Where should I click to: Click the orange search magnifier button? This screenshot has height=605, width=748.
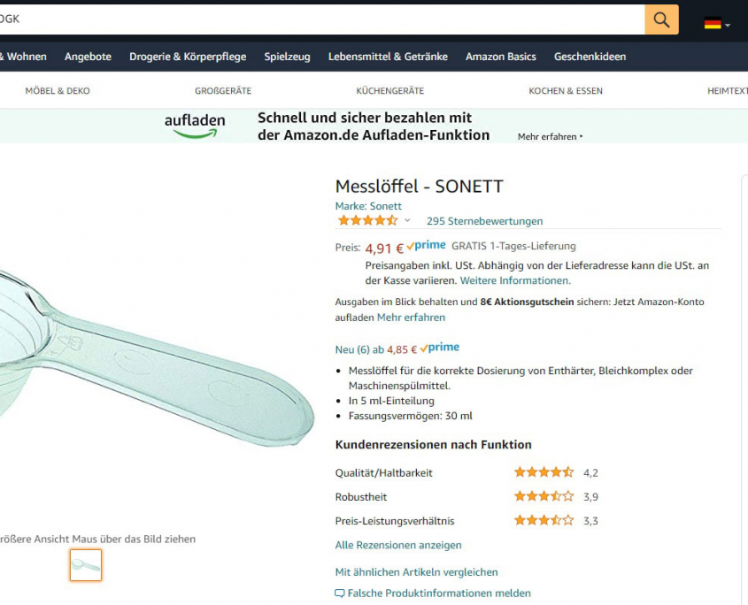(x=661, y=19)
